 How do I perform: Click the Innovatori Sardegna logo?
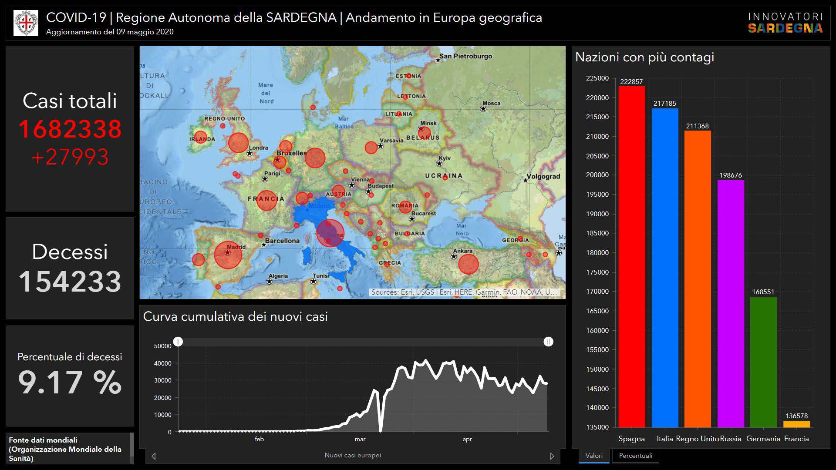[x=785, y=23]
